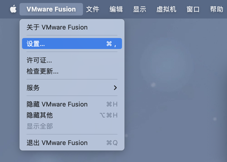Select 许可证... menu entry
This screenshot has height=162, width=227.
tap(39, 60)
